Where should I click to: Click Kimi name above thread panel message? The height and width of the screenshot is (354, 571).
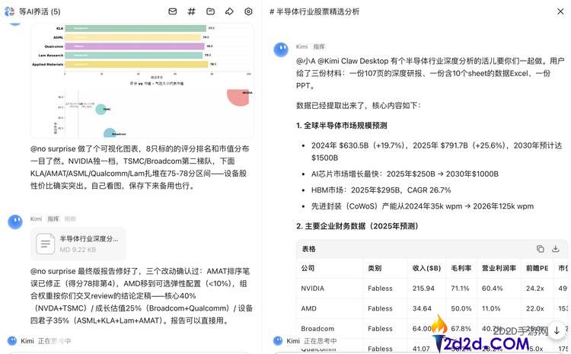pyautogui.click(x=302, y=46)
